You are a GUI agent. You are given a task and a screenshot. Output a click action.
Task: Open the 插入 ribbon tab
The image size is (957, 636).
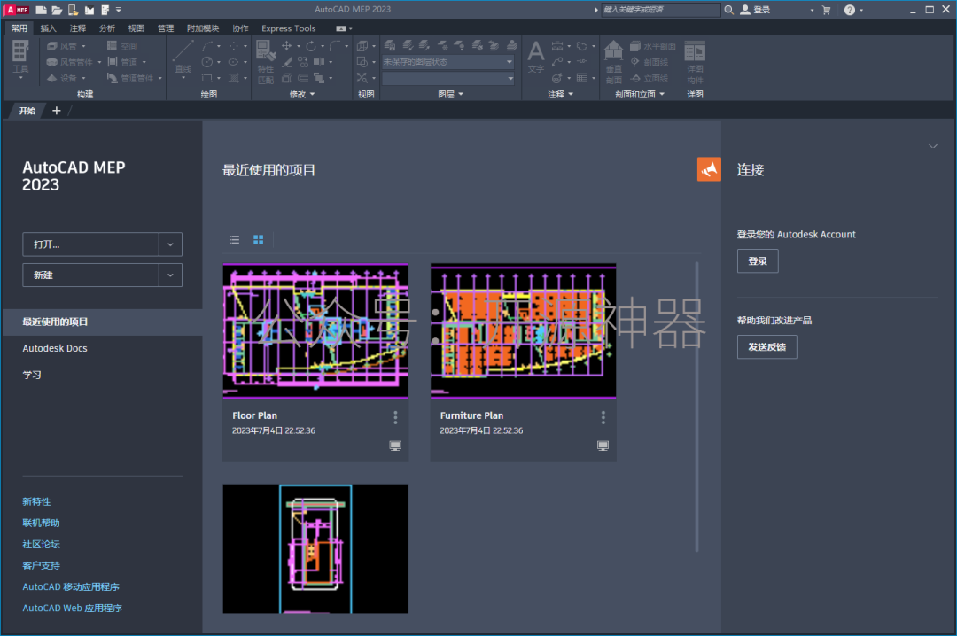pyautogui.click(x=48, y=28)
